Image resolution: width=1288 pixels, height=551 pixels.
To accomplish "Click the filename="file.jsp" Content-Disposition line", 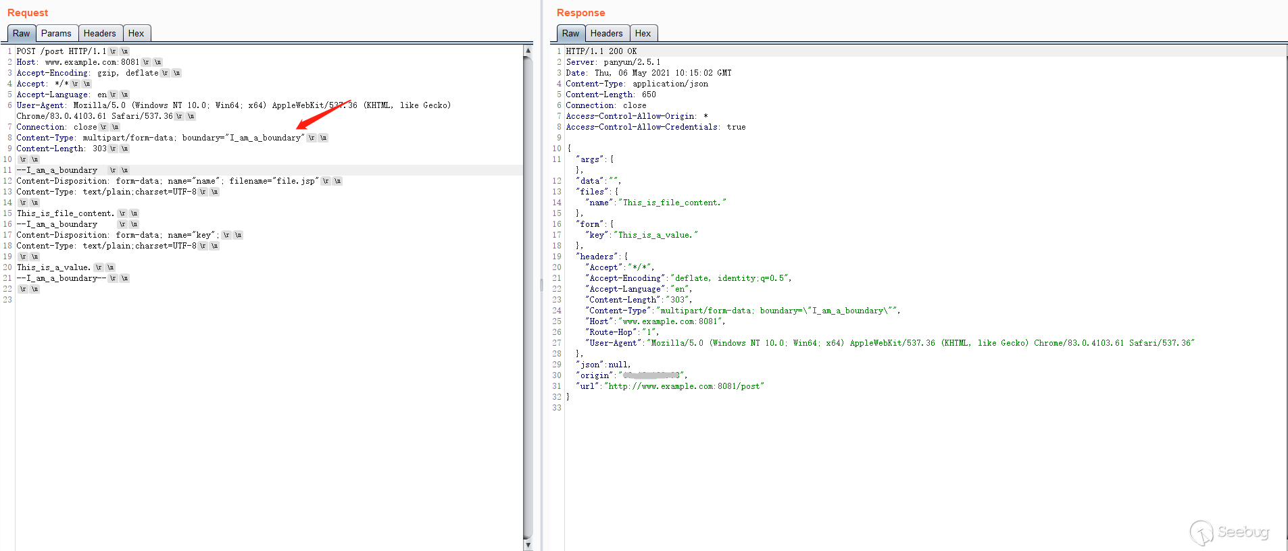I will tap(166, 181).
